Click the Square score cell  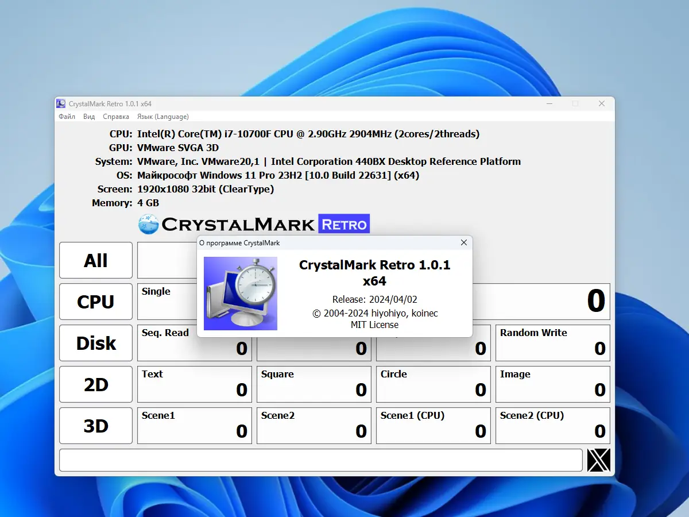(314, 384)
